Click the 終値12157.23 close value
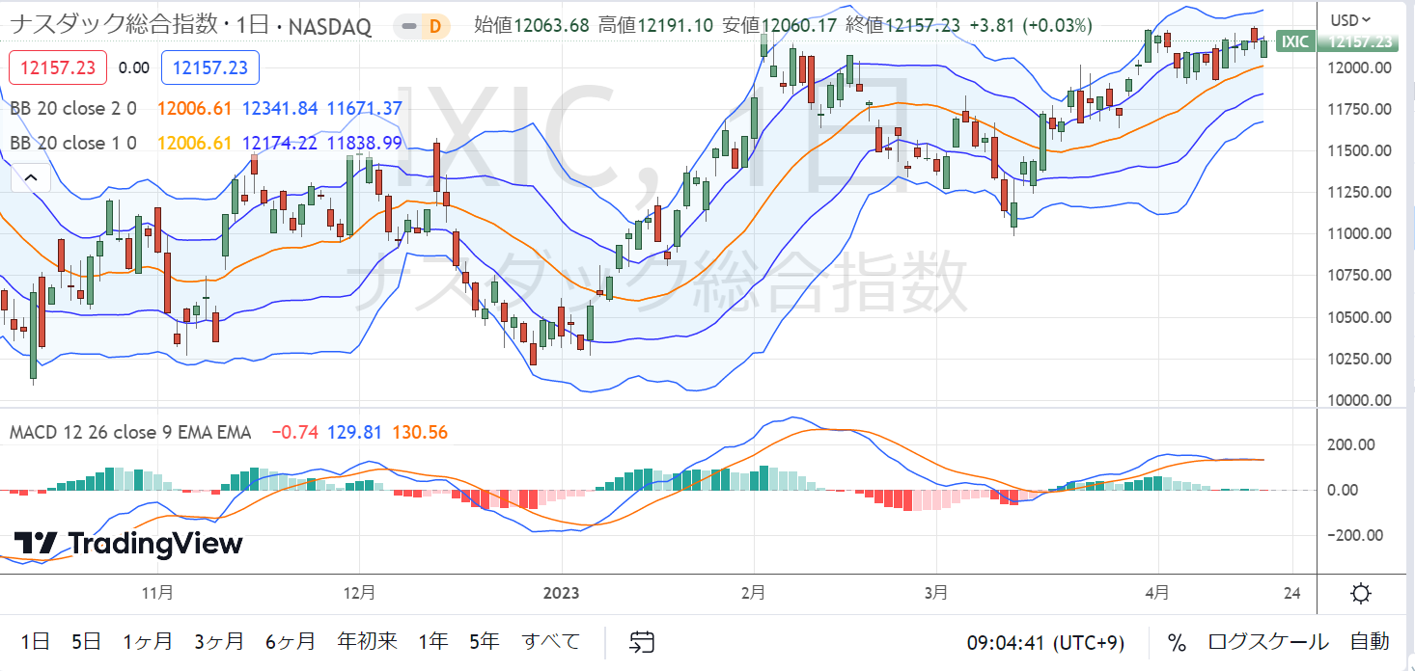 [903, 25]
